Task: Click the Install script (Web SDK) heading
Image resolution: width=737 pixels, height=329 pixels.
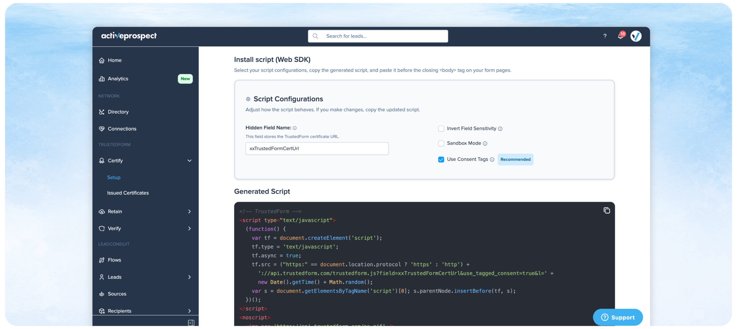Action: click(272, 60)
